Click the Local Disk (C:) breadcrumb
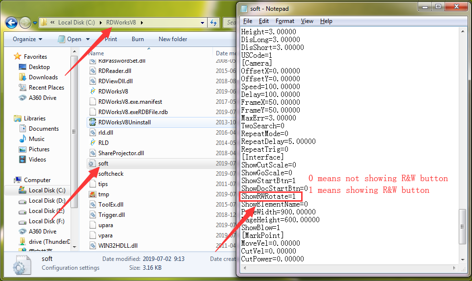Viewport: 472px width, 281px height. pyautogui.click(x=76, y=23)
